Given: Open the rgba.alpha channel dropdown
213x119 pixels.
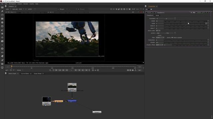Looking at the screenshot, I should point(15,9).
